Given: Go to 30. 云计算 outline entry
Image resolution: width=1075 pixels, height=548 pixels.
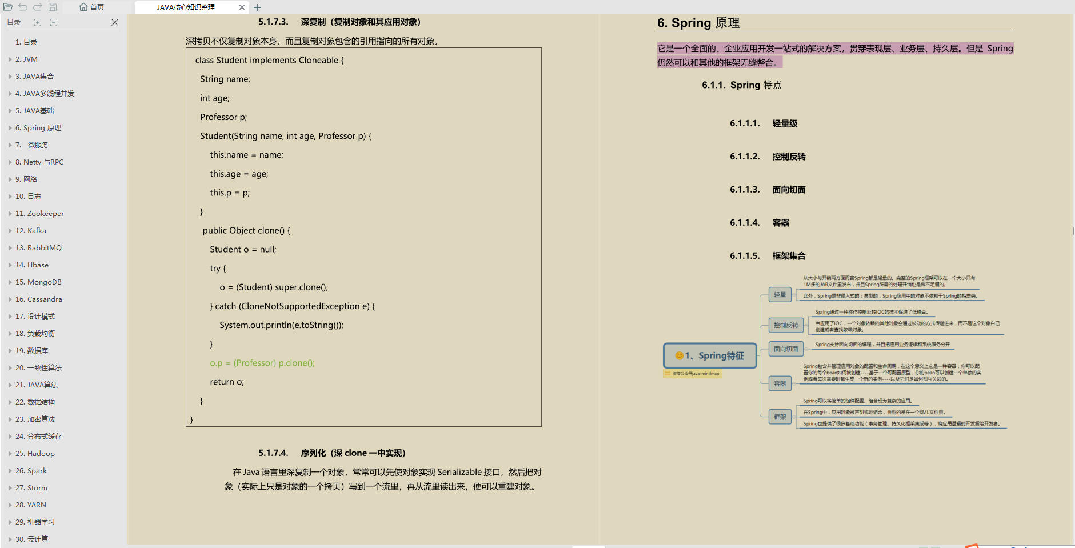Looking at the screenshot, I should [x=31, y=539].
